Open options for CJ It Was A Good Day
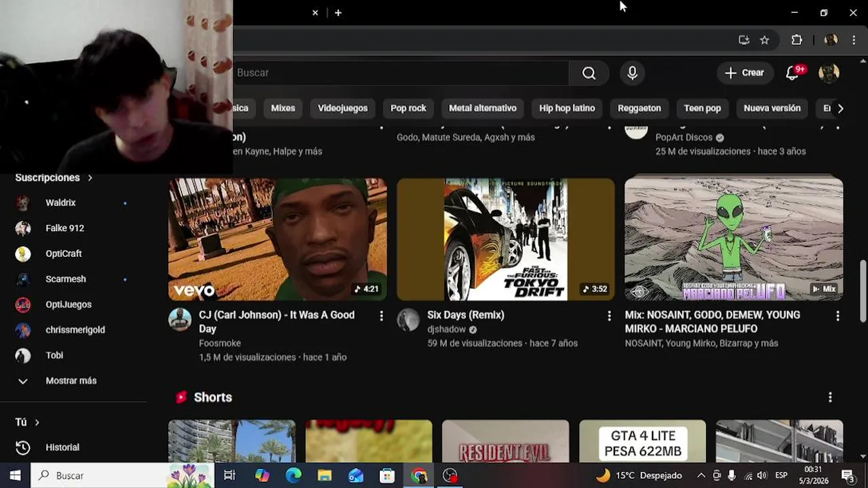868x488 pixels. click(381, 316)
